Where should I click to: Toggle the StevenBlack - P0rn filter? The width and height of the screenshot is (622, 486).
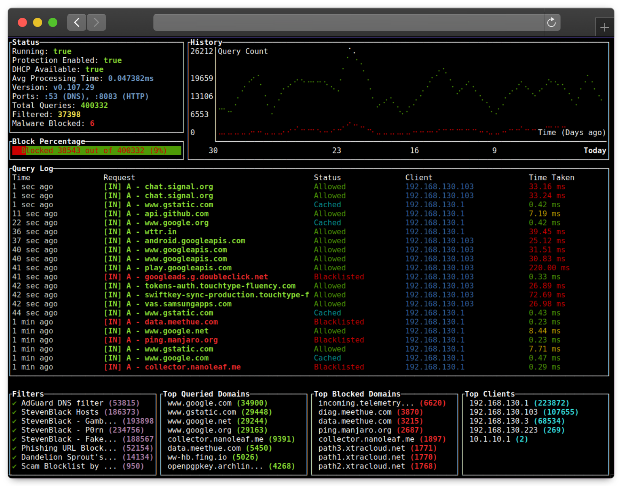coord(14,430)
